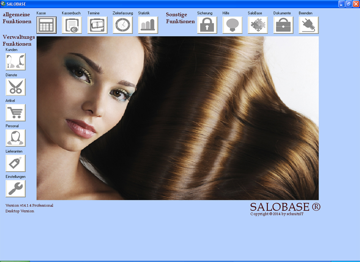The width and height of the screenshot is (360, 262).
Task: Show the Statistik bar chart icon
Action: tap(148, 25)
